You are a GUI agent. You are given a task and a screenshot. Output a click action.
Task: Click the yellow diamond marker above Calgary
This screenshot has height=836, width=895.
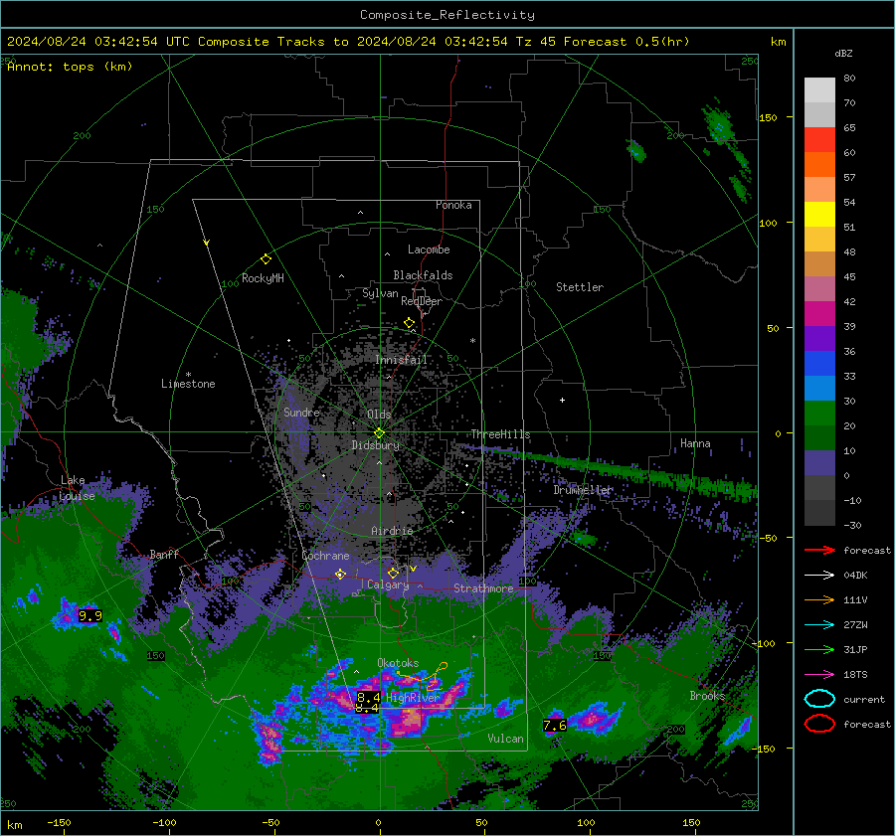click(x=393, y=573)
